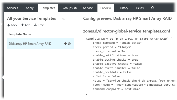Click the template Service declaration line

point(129,39)
